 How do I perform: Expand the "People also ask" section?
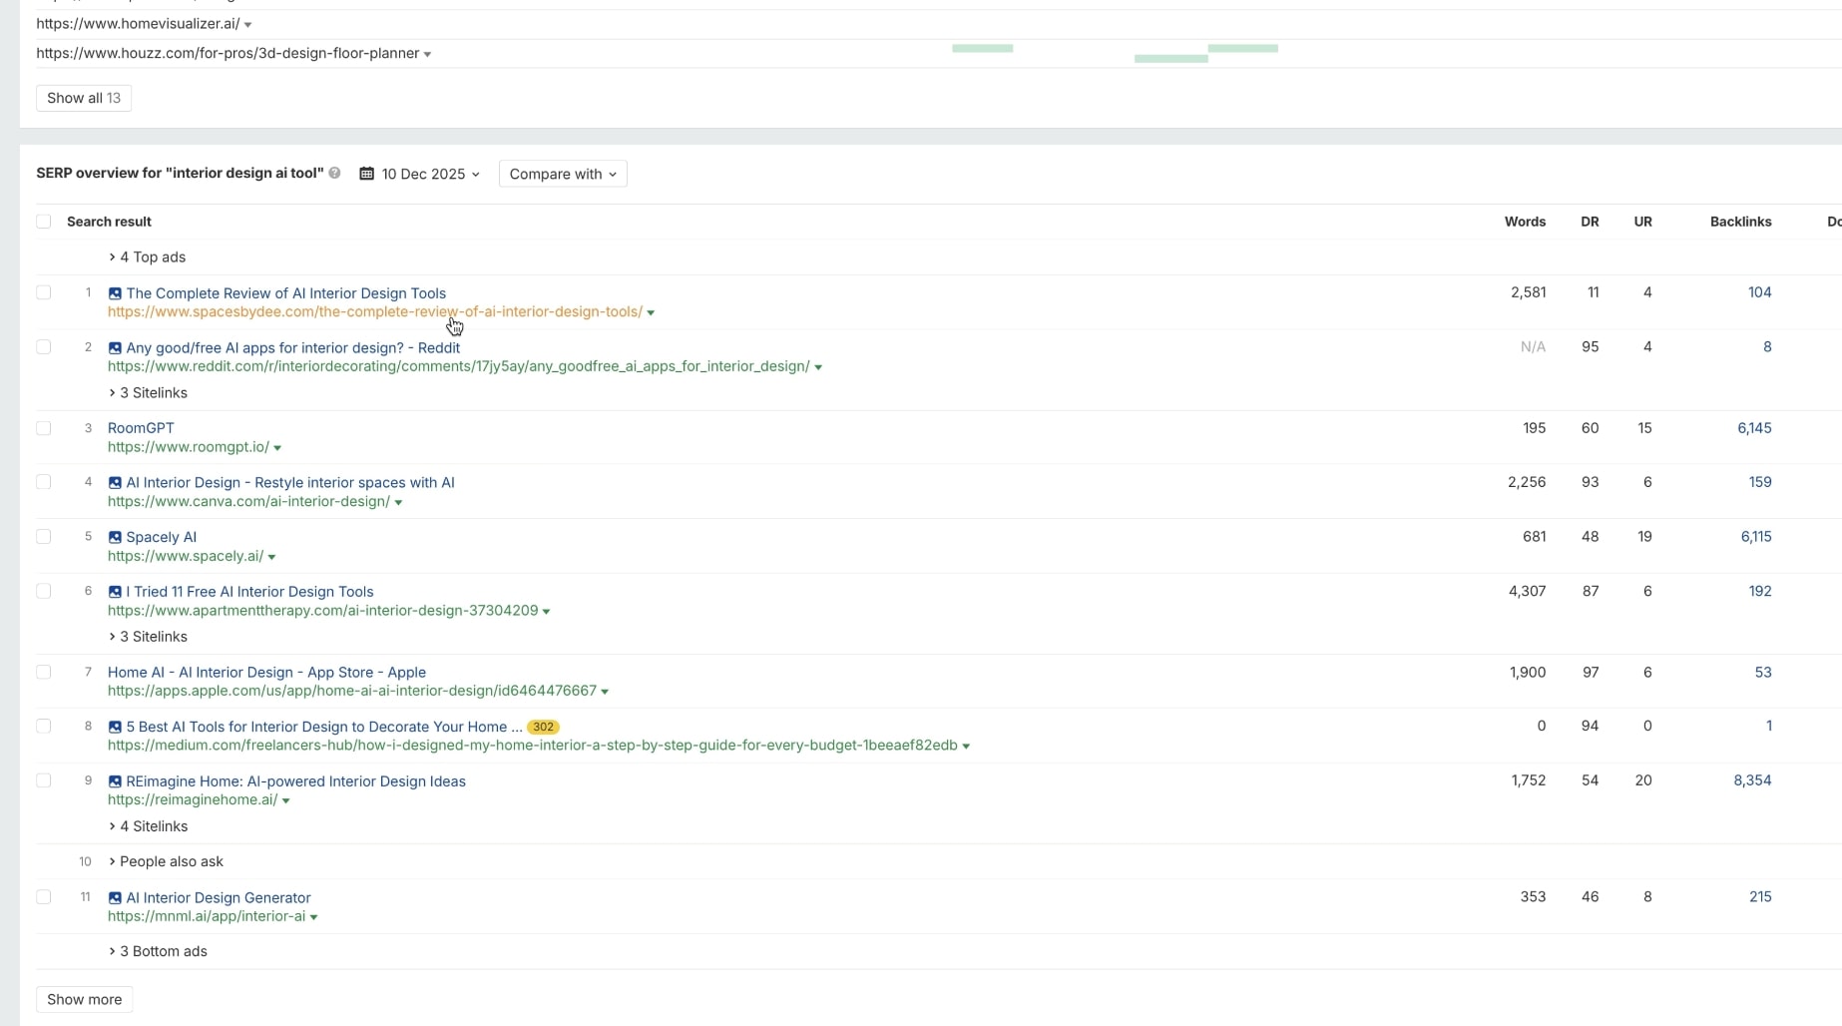click(x=171, y=861)
